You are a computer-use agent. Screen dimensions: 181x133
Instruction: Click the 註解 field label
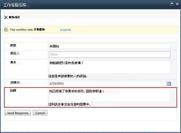pyautogui.click(x=13, y=91)
